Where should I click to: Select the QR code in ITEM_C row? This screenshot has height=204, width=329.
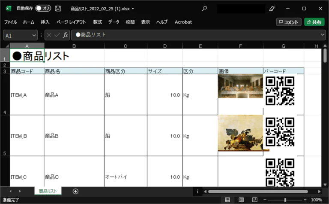click(280, 172)
